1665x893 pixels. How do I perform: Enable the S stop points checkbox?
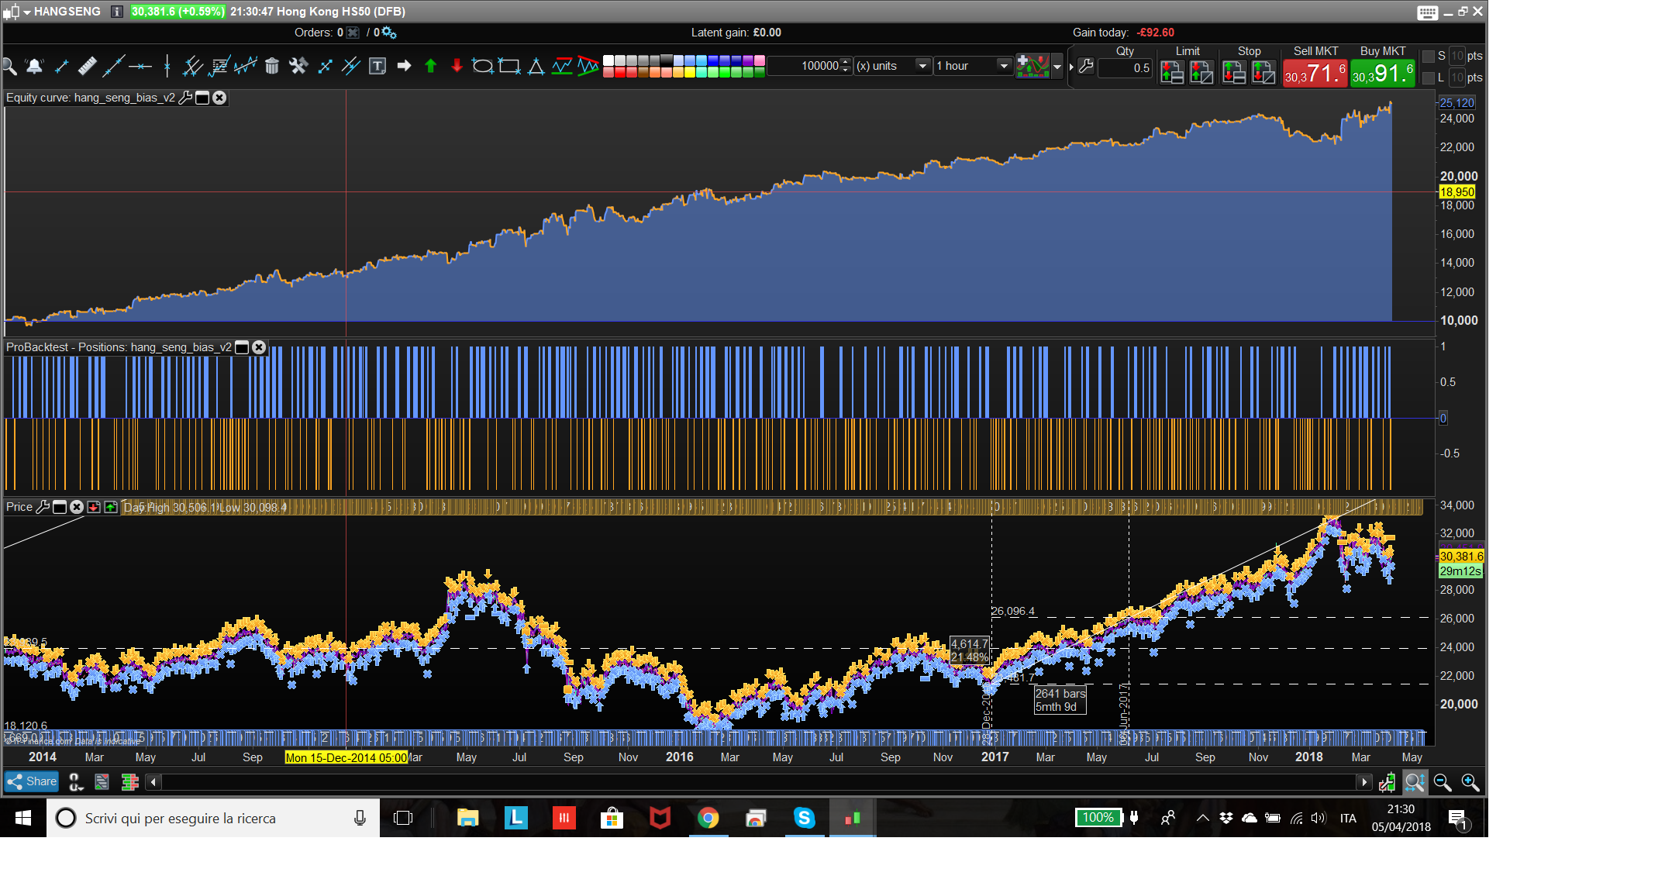click(1429, 57)
